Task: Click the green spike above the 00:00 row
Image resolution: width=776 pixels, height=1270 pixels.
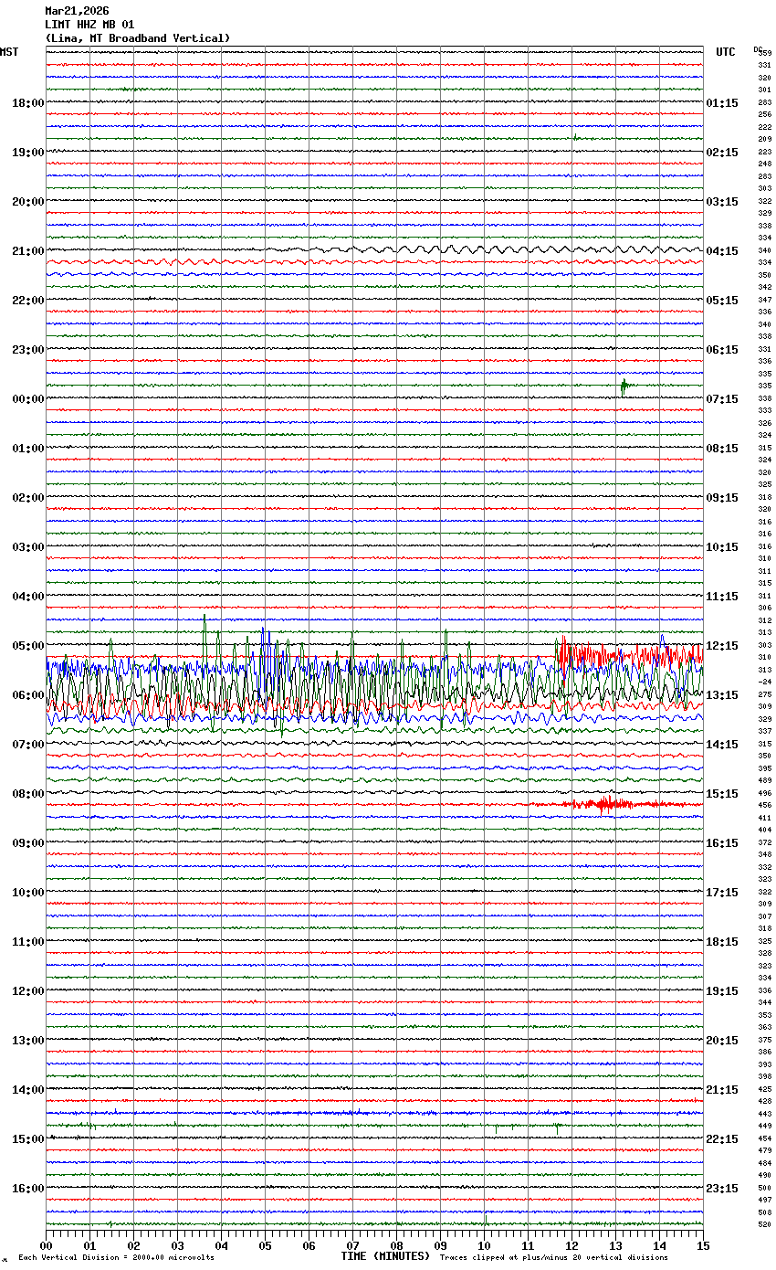Action: point(624,386)
